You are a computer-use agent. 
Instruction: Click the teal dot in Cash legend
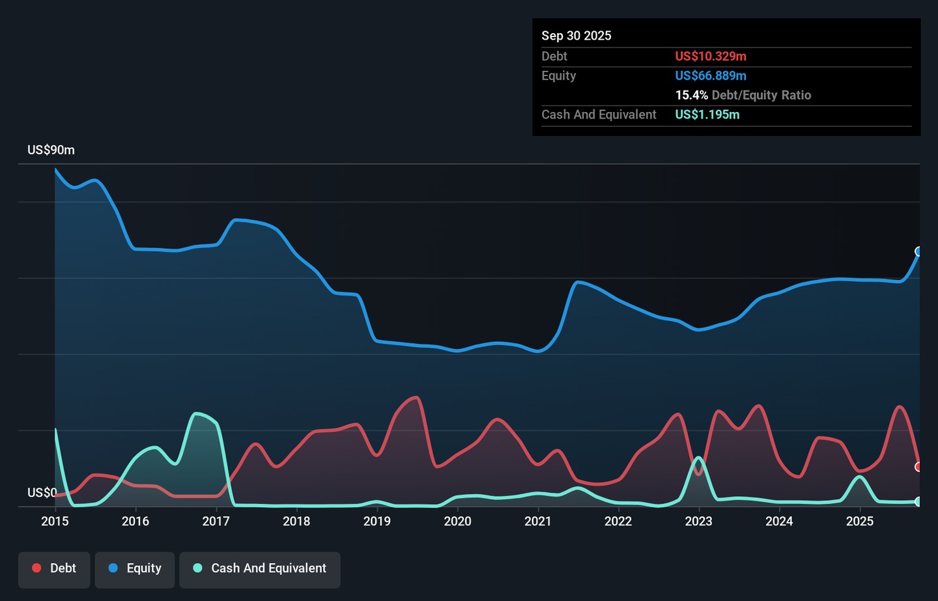click(197, 568)
